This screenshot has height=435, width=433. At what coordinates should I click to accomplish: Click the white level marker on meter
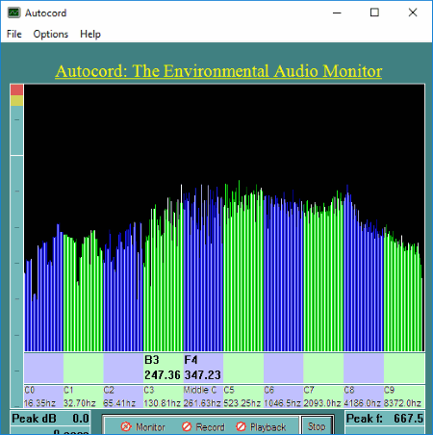point(16,156)
